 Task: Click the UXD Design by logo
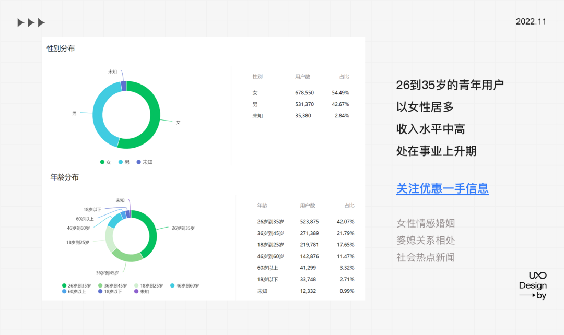(x=533, y=285)
